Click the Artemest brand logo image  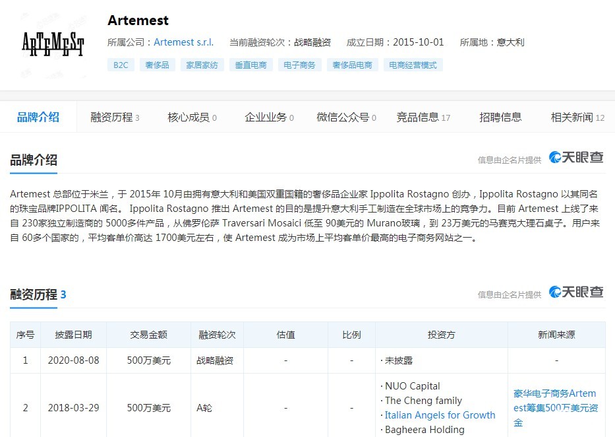52,43
